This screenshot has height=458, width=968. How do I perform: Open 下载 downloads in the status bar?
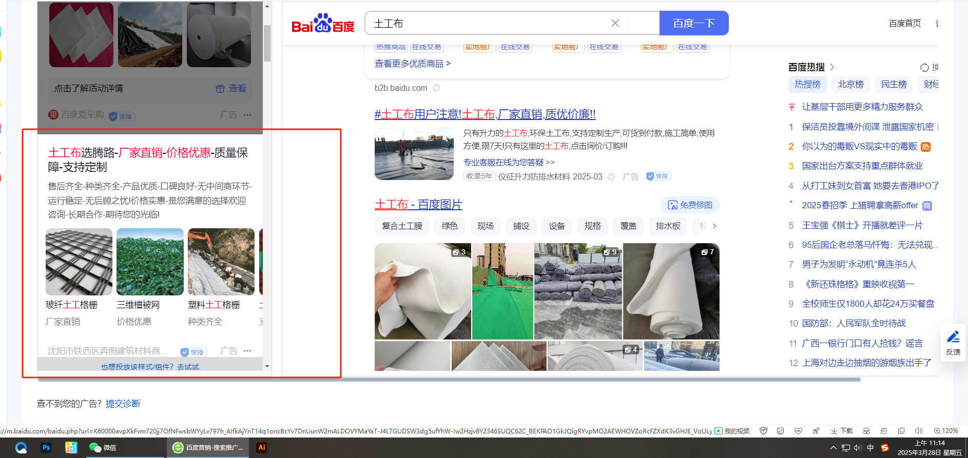tap(842, 431)
